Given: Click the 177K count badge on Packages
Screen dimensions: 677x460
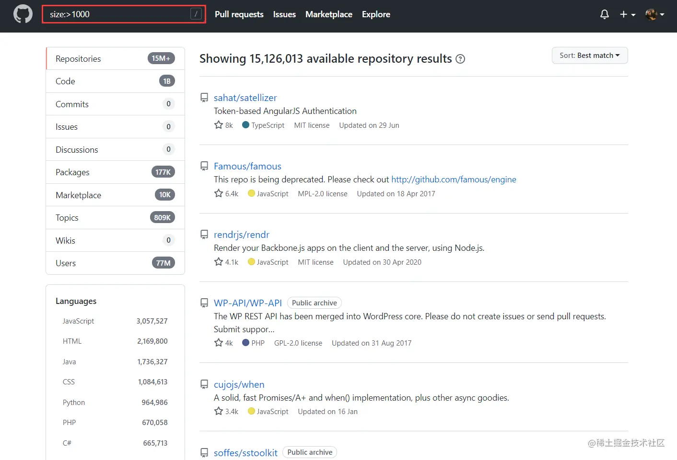Looking at the screenshot, I should click(x=163, y=172).
